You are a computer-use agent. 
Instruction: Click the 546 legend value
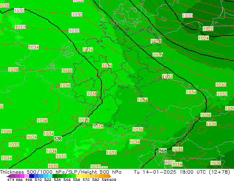click(x=67, y=180)
